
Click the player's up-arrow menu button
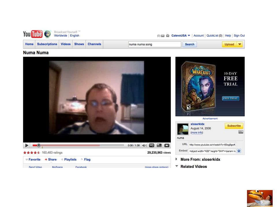[x=167, y=145]
